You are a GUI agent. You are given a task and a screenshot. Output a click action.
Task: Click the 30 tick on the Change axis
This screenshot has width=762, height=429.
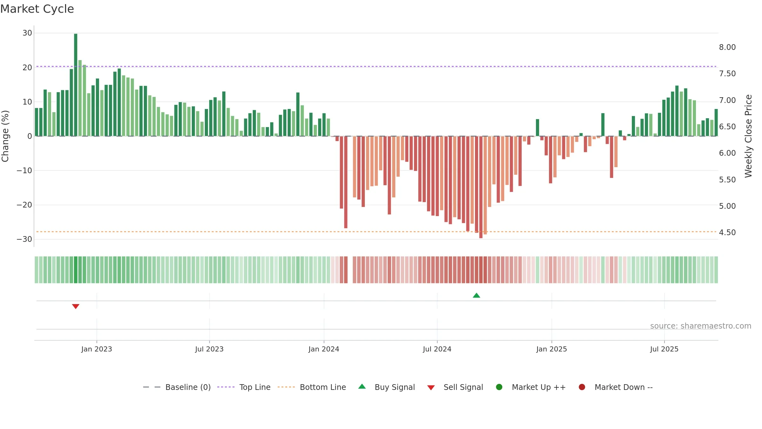[27, 33]
